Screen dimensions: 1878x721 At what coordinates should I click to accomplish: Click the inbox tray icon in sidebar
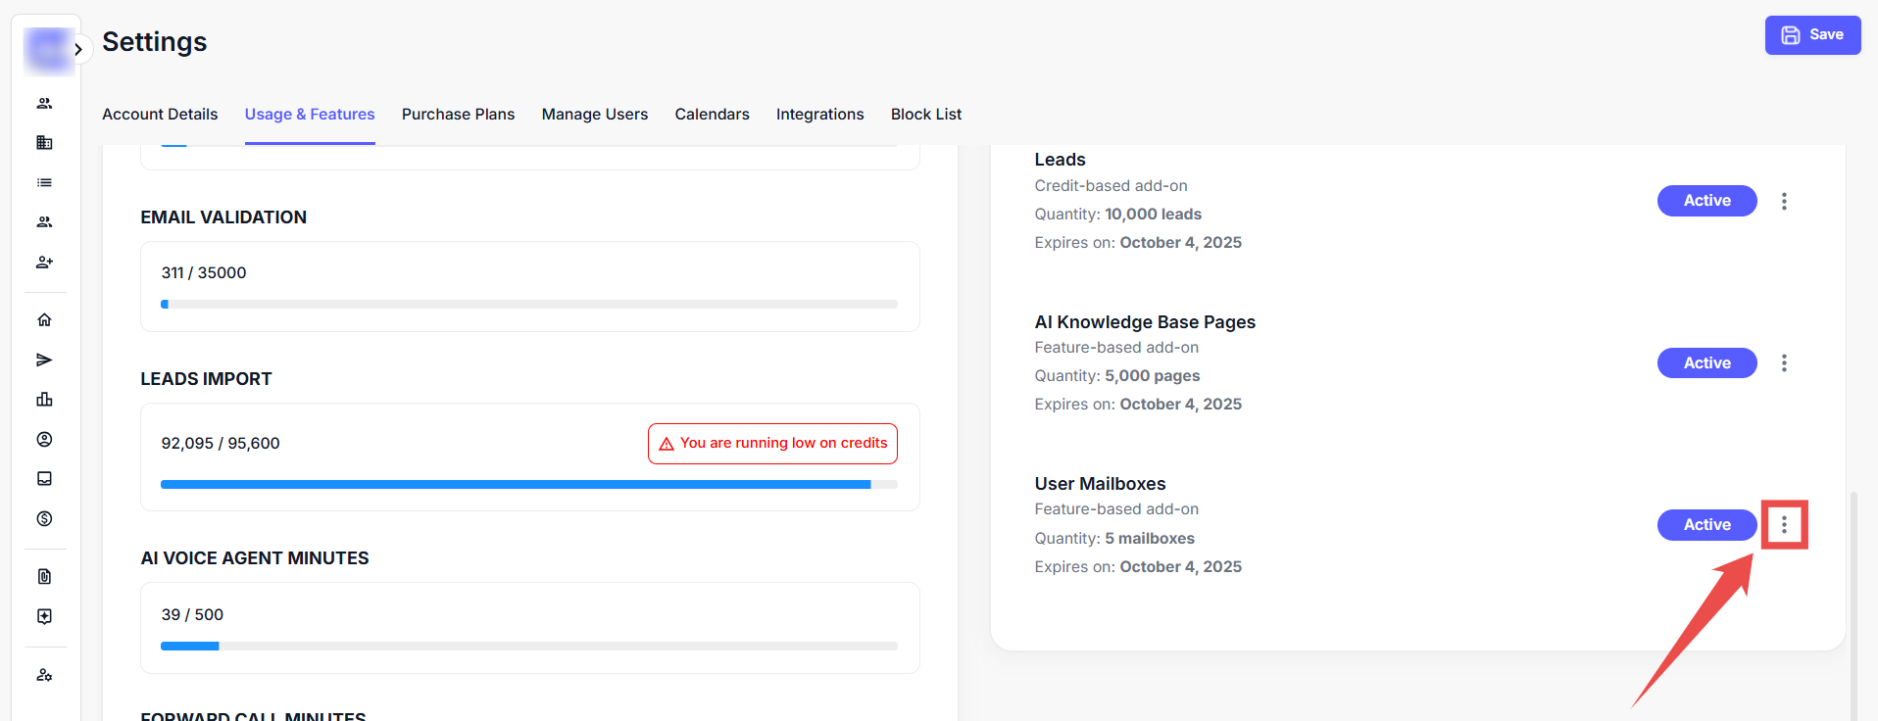(44, 479)
